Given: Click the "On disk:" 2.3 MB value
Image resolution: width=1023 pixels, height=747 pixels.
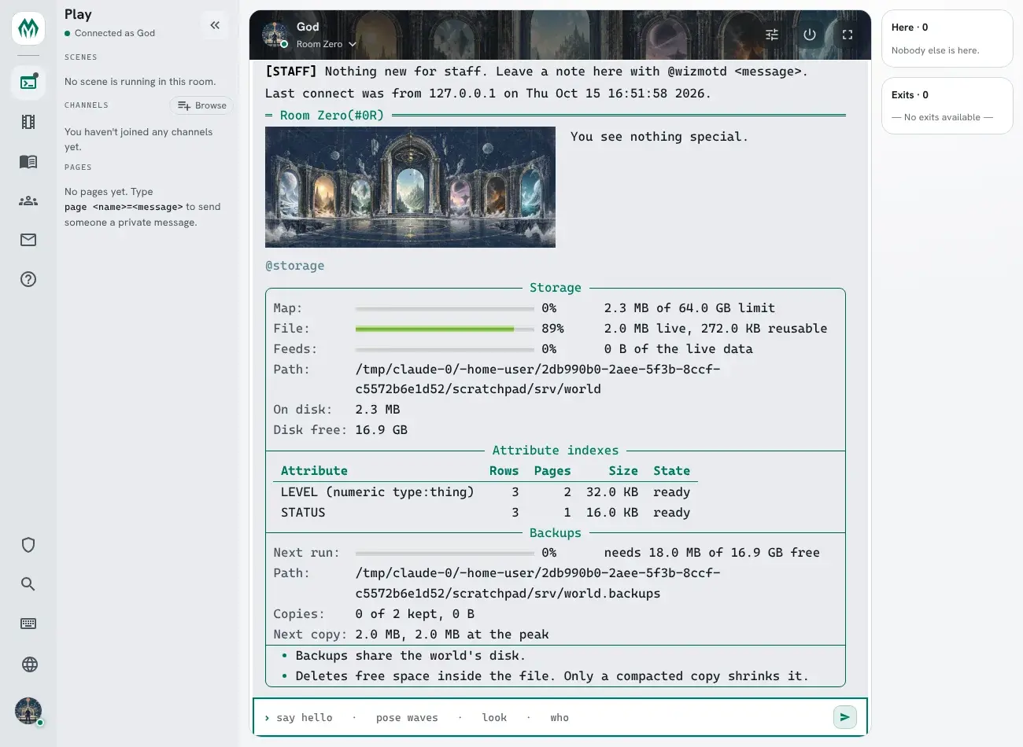Looking at the screenshot, I should pyautogui.click(x=378, y=410).
